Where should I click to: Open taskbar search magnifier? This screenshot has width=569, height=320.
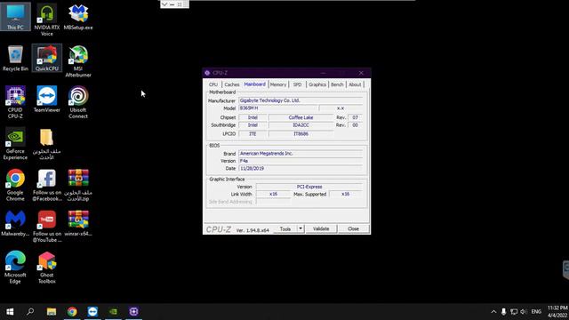30,312
